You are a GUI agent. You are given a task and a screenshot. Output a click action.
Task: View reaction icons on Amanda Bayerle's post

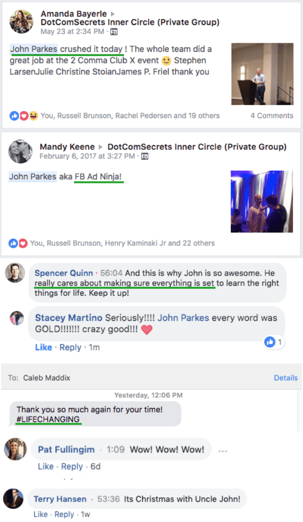pyautogui.click(x=24, y=116)
